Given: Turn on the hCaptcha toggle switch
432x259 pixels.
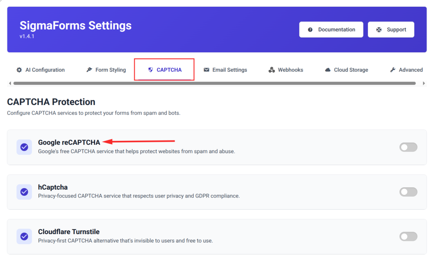Looking at the screenshot, I should pos(408,192).
